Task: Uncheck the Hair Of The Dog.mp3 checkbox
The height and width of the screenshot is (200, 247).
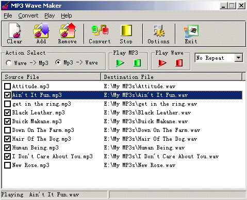Action: pos(7,139)
